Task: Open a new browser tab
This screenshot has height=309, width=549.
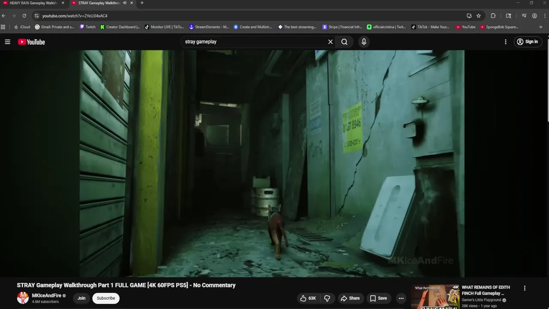Action: tap(142, 3)
